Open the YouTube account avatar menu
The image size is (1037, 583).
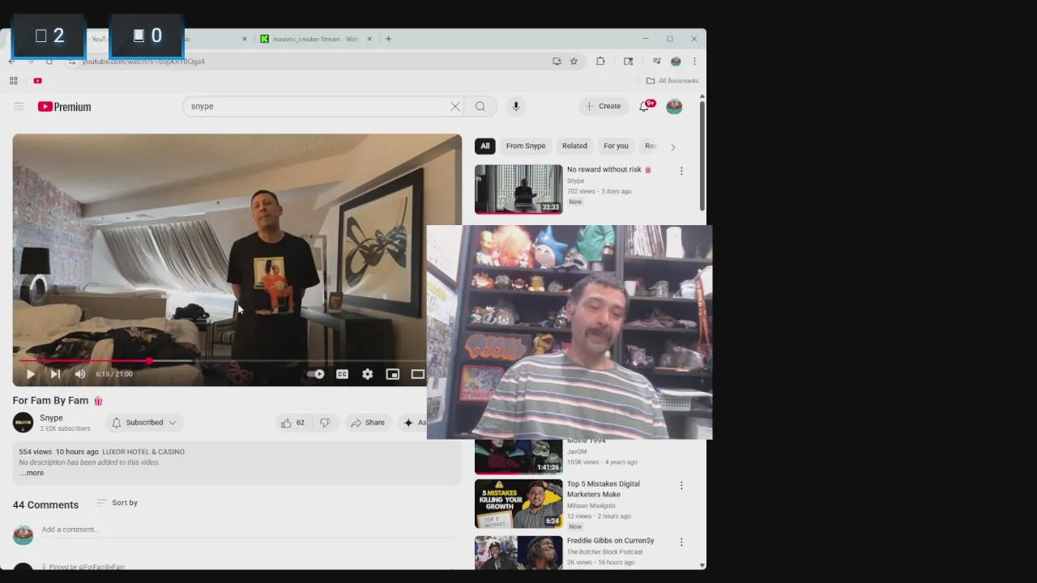coord(674,106)
